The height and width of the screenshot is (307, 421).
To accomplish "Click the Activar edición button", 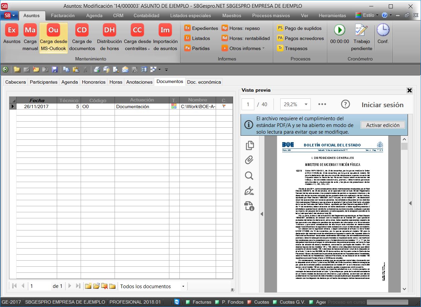I will [383, 125].
